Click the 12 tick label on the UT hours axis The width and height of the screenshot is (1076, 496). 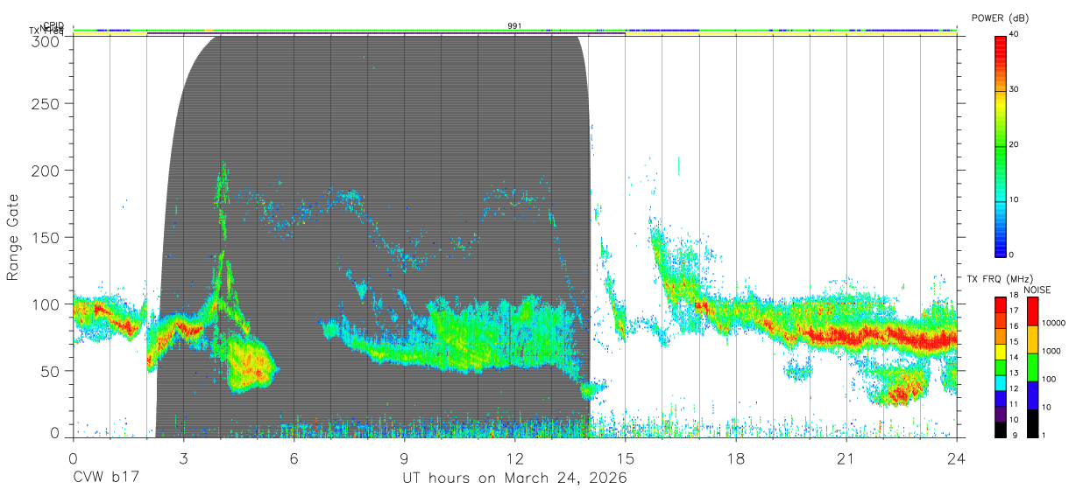point(514,458)
